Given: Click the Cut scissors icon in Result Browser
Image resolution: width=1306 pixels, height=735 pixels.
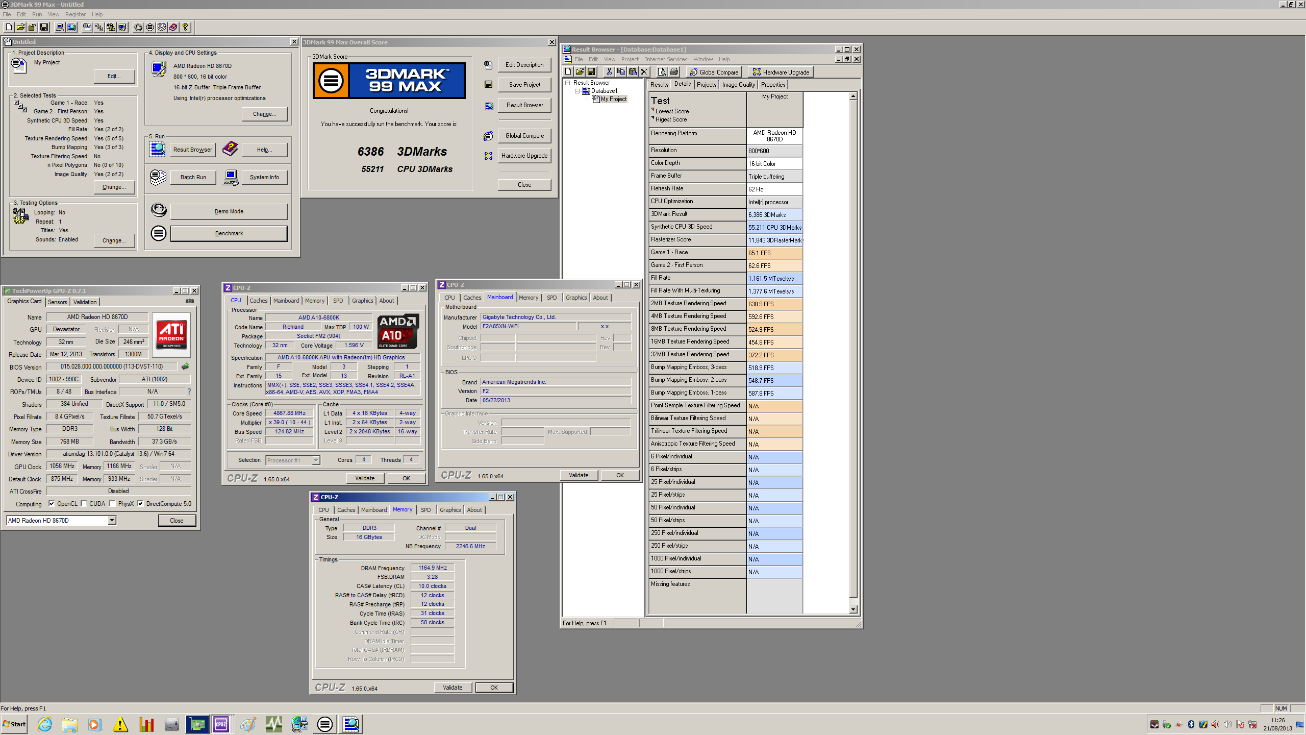Looking at the screenshot, I should pos(609,72).
